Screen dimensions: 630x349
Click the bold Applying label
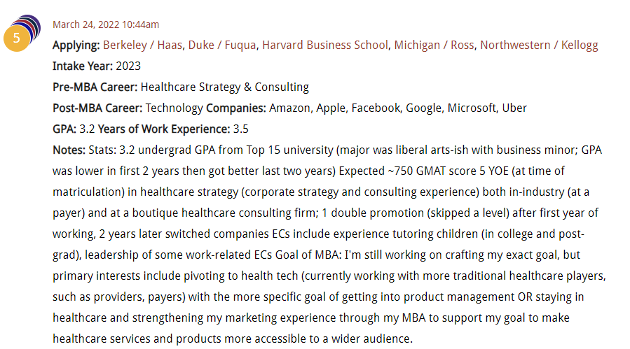coord(76,45)
